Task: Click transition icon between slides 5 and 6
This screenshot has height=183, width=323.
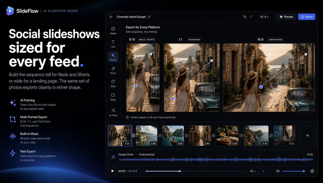Action: [241, 136]
